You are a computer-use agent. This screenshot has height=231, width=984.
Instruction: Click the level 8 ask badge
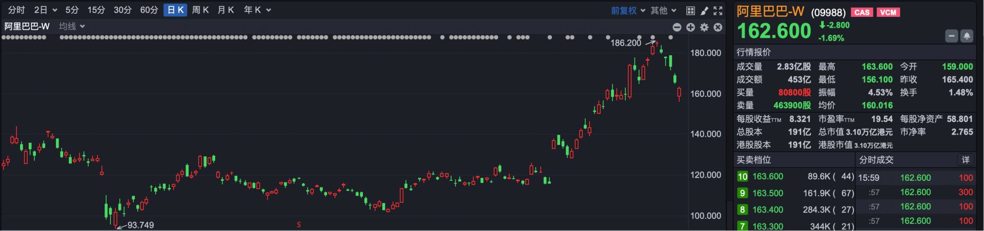pyautogui.click(x=742, y=209)
